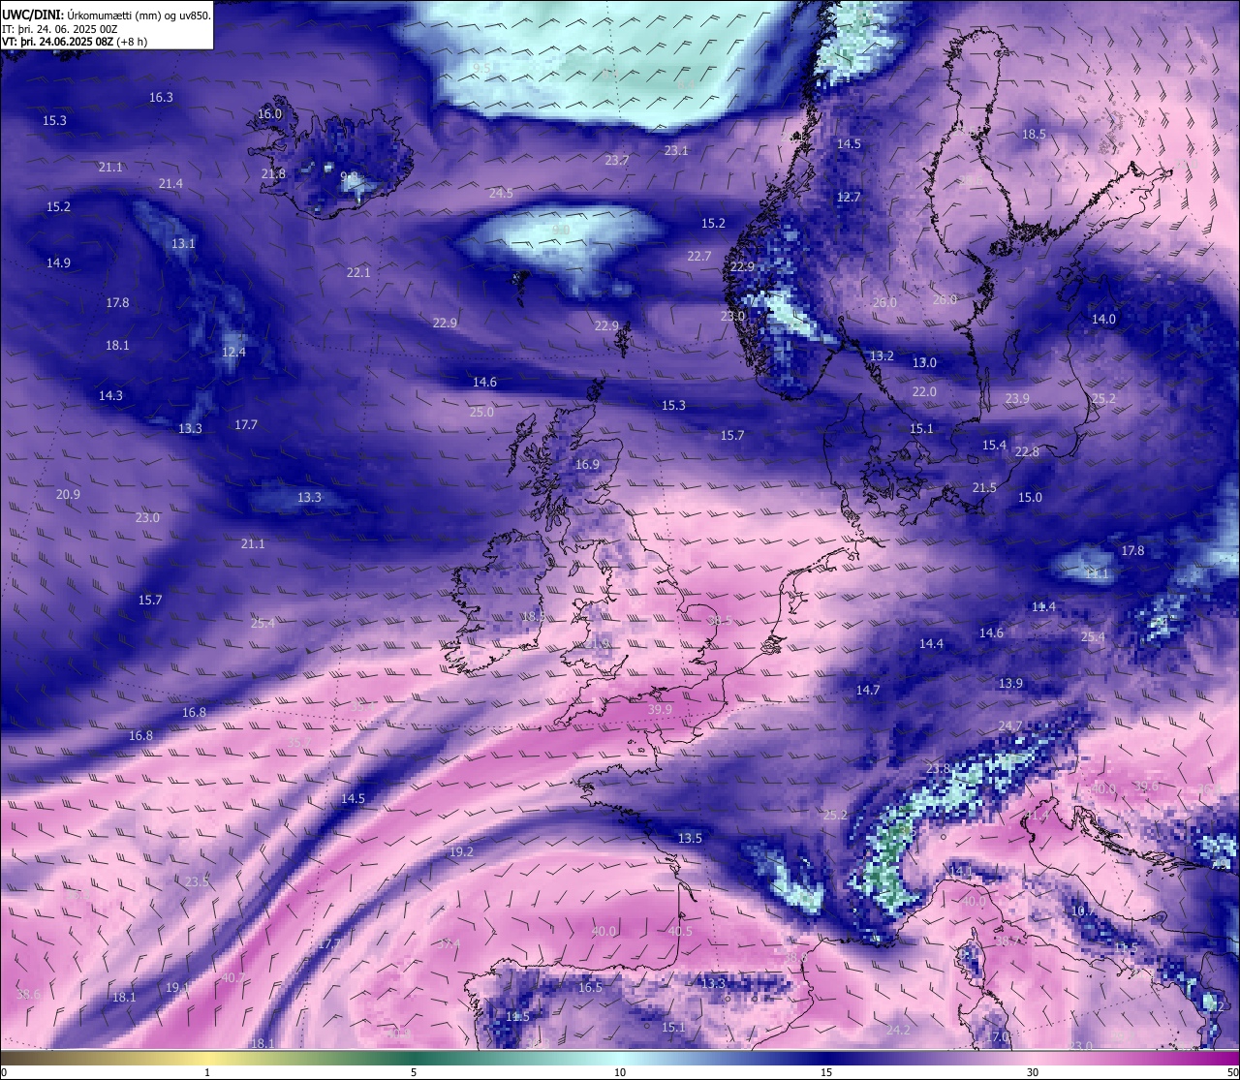Click the 23.9 value label

pos(1017,398)
